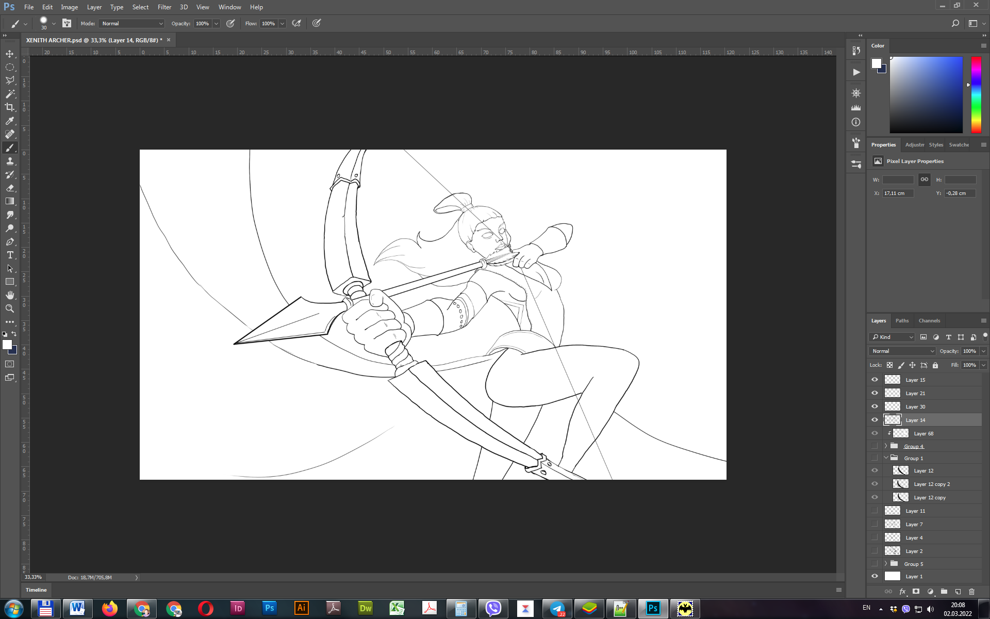Open the Timeline panel tab
Image resolution: width=990 pixels, height=619 pixels.
[36, 590]
